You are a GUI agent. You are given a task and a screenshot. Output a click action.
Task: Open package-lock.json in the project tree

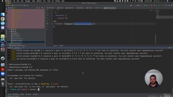pyautogui.click(x=17, y=39)
